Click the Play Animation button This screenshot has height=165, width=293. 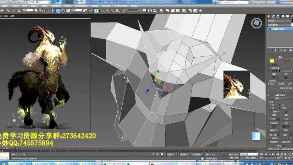point(270,154)
